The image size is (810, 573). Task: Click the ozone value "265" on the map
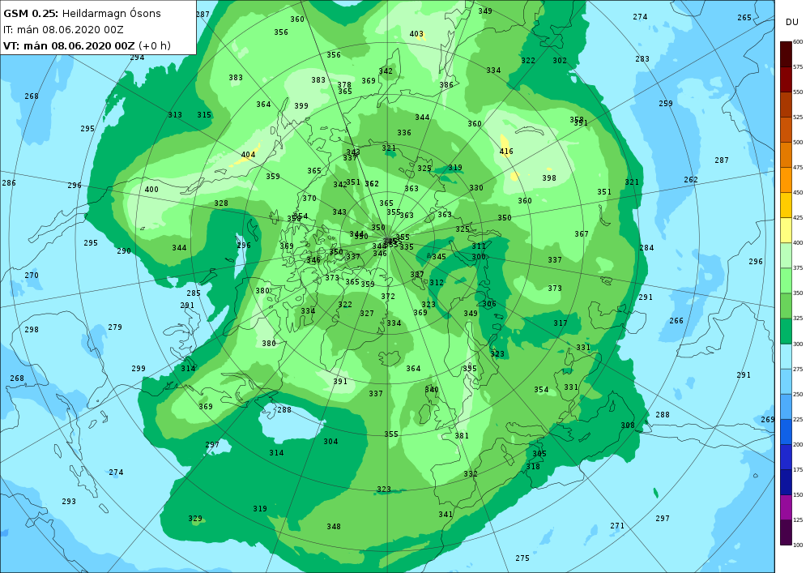pyautogui.click(x=744, y=18)
